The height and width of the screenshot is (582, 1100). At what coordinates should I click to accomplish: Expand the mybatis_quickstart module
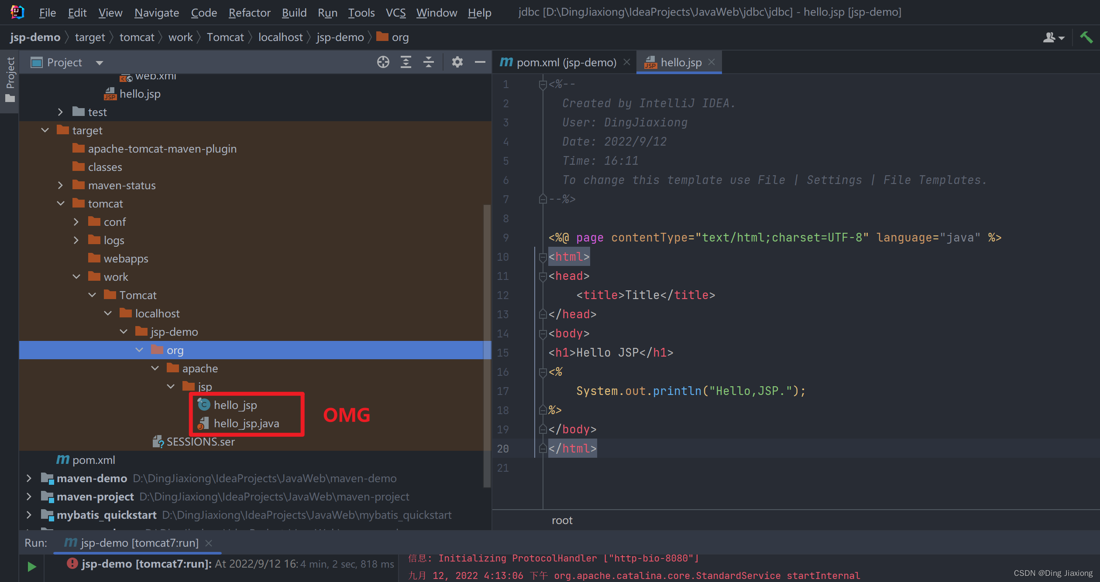(29, 515)
